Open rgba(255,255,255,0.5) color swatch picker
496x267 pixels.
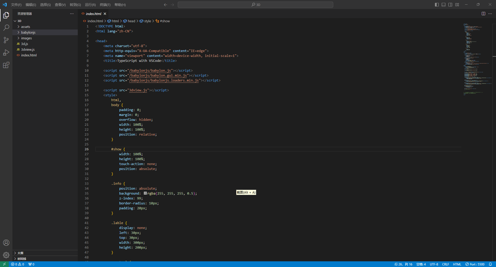145,193
